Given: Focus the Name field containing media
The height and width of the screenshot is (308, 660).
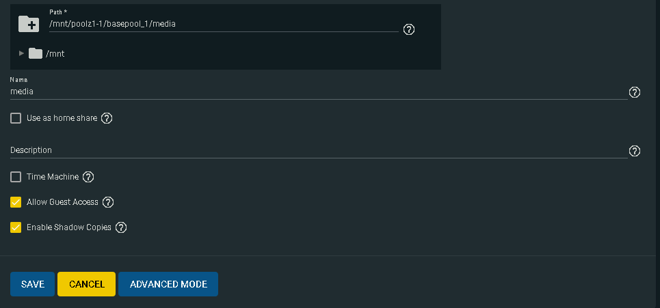Looking at the screenshot, I should click(x=319, y=92).
